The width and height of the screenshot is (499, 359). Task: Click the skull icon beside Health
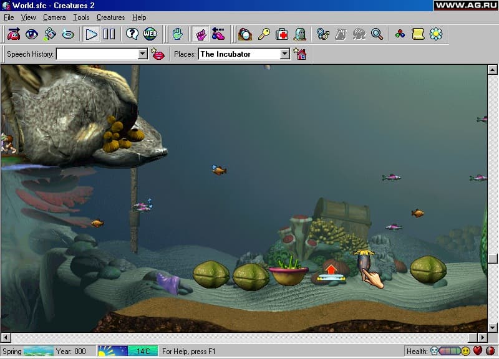click(x=434, y=351)
